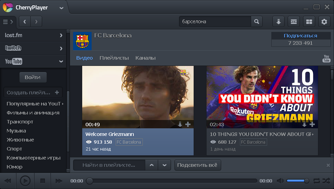Viewport: 334px width, 189px height.
Task: Click the stop button
Action: 42,181
